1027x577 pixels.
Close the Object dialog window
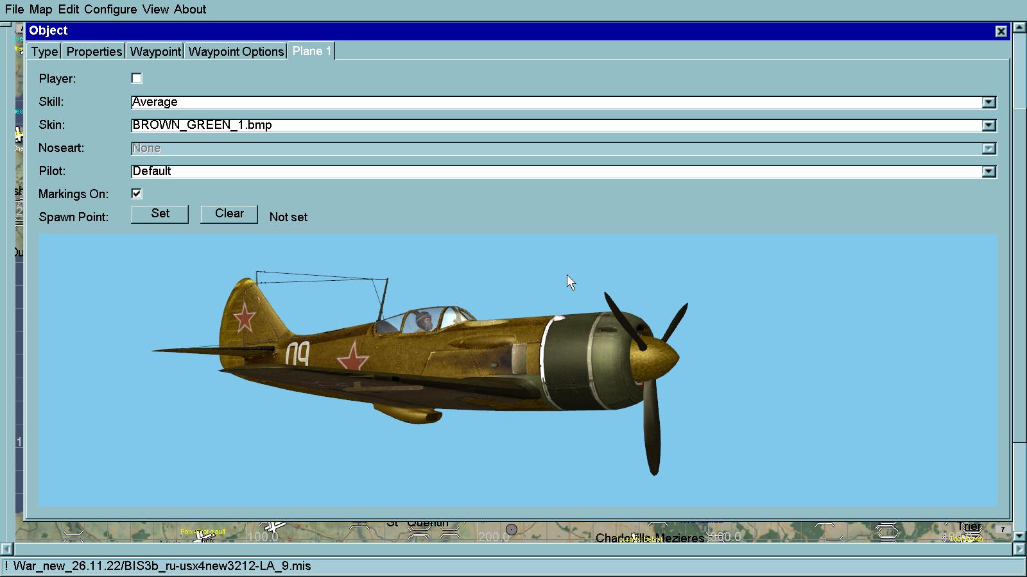tap(1001, 31)
